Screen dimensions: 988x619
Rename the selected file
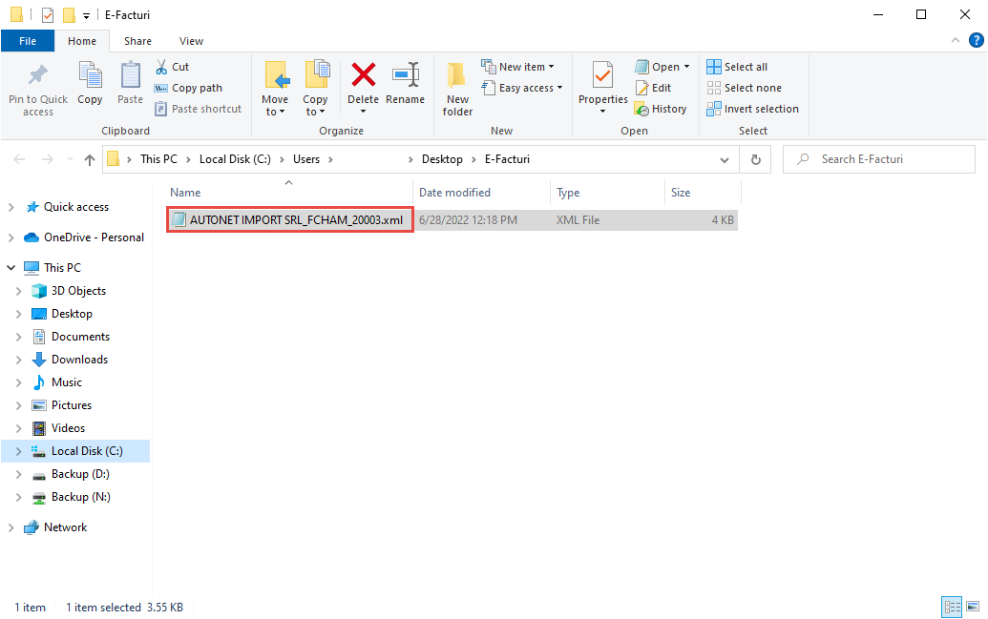point(405,83)
